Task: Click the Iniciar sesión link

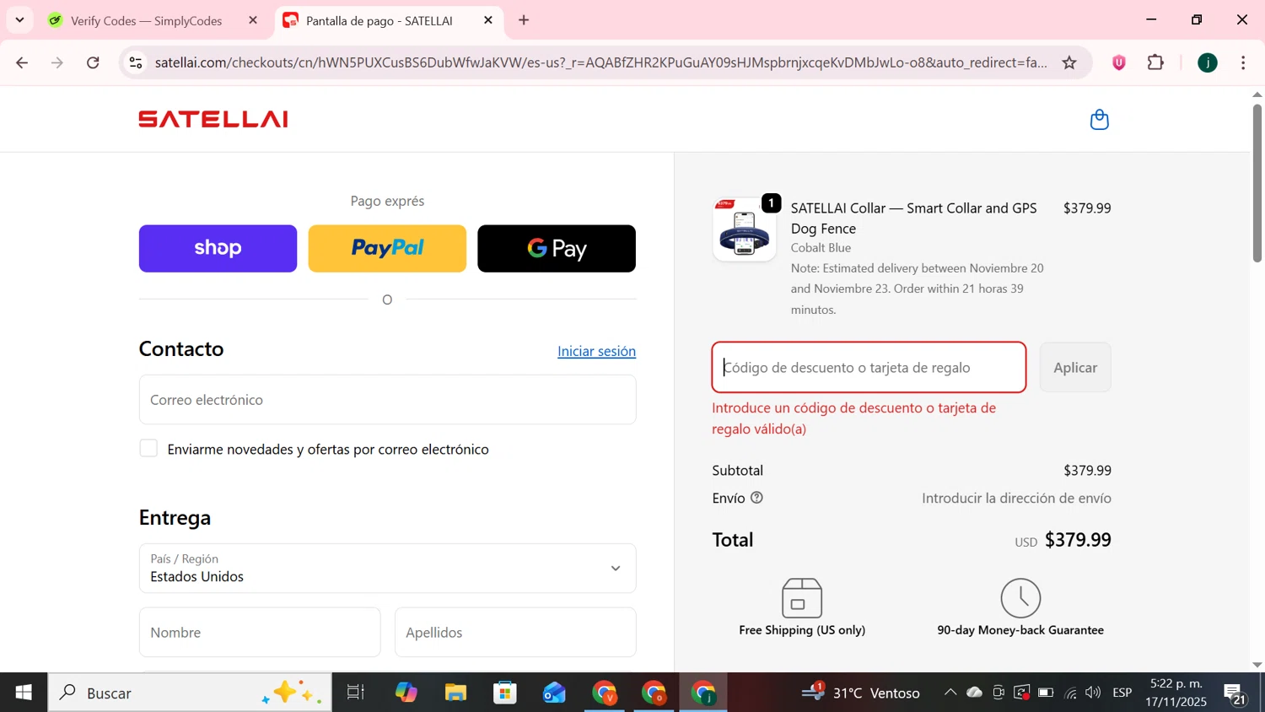Action: pyautogui.click(x=596, y=351)
